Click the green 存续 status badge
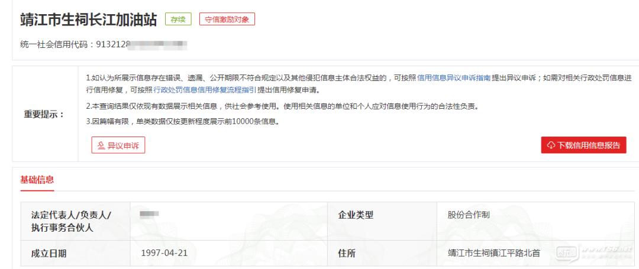 click(x=178, y=19)
